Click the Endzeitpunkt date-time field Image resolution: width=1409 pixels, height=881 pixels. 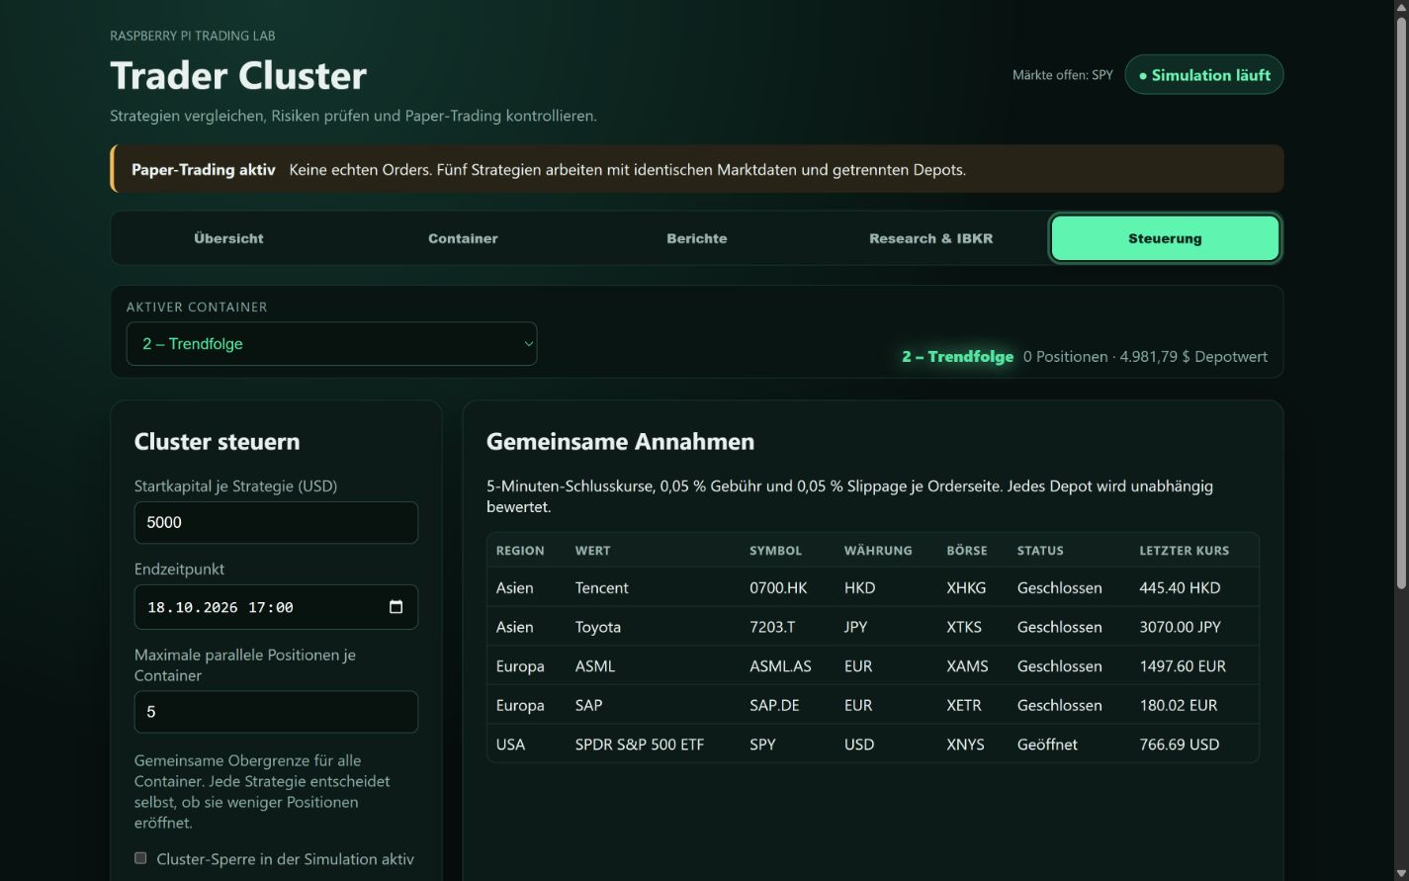pyautogui.click(x=276, y=607)
